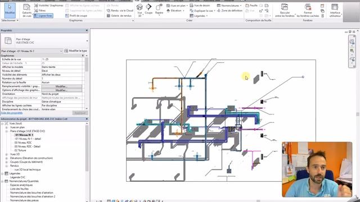Open Plan d'étage instance filter dropdown
The image size is (360, 202).
tap(31, 51)
